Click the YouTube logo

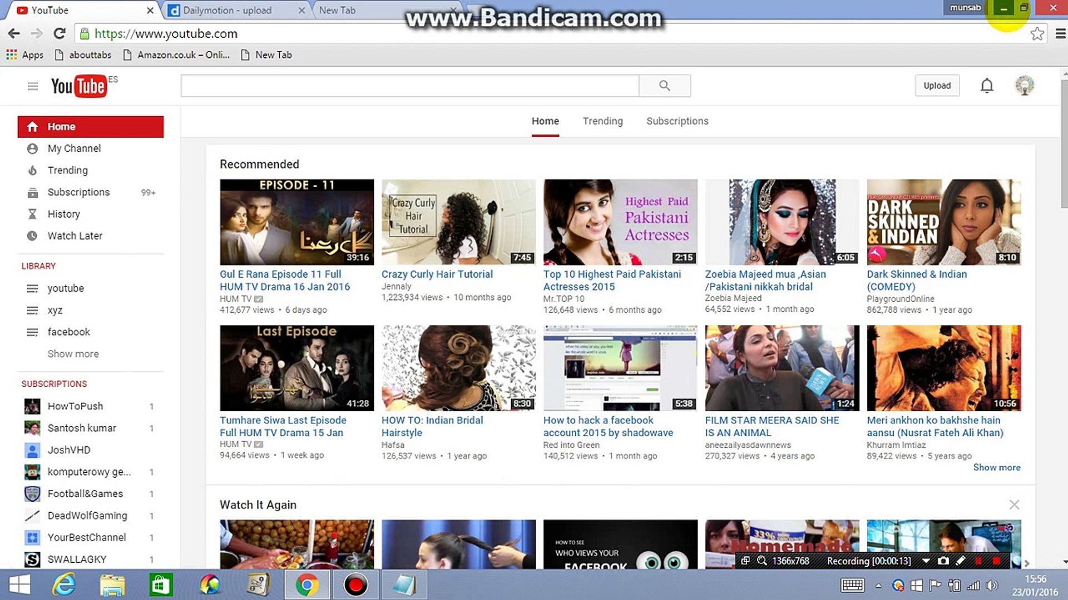(78, 86)
